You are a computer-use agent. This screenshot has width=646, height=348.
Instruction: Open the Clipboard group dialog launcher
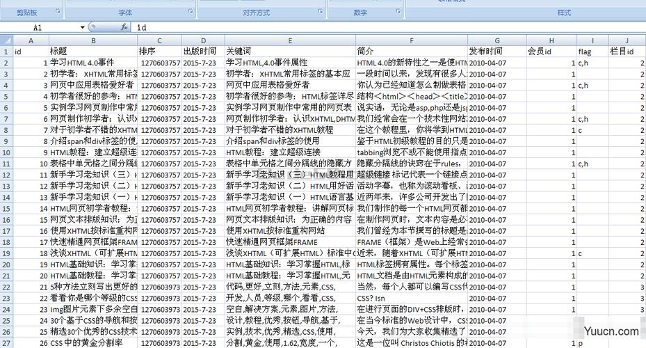[x=58, y=12]
